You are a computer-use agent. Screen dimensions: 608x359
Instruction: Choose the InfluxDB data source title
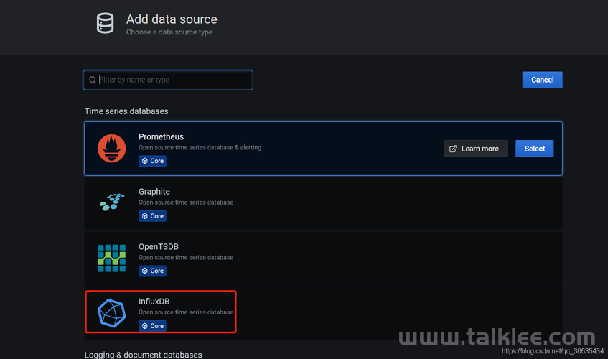(154, 302)
